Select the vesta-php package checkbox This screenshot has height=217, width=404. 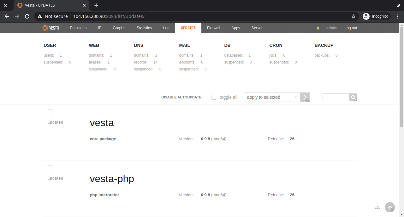[x=50, y=168]
